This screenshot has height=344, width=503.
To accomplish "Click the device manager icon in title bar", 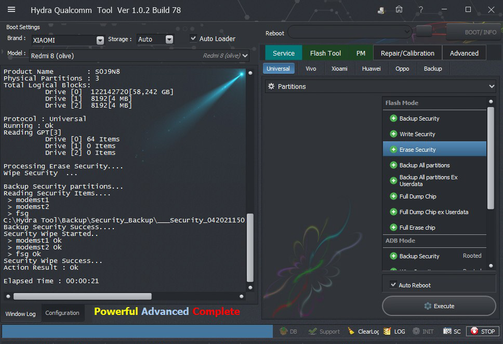I will (381, 10).
